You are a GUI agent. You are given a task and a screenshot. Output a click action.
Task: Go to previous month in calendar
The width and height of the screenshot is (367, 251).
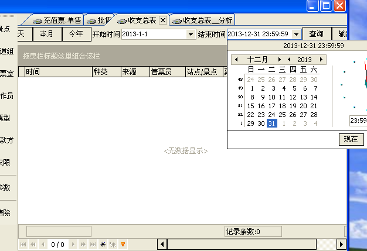(236, 60)
